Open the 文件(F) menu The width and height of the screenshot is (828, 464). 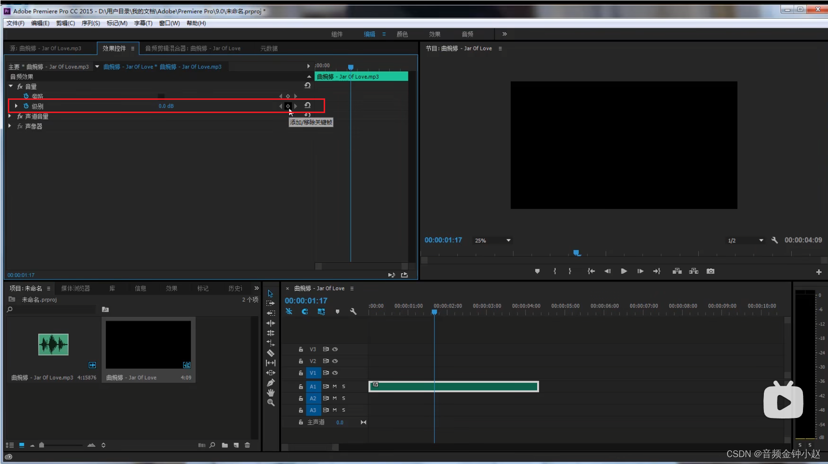pyautogui.click(x=15, y=23)
